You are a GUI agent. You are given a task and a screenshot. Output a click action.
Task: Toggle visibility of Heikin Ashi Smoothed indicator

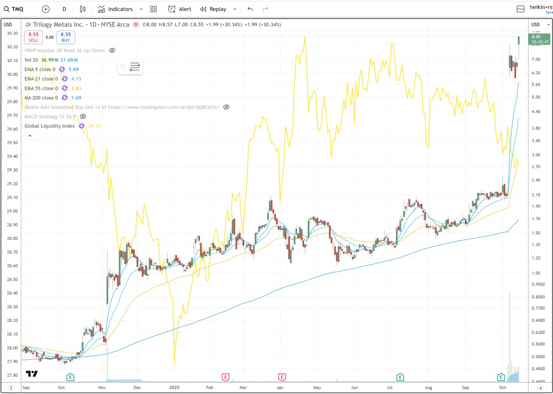pos(226,107)
